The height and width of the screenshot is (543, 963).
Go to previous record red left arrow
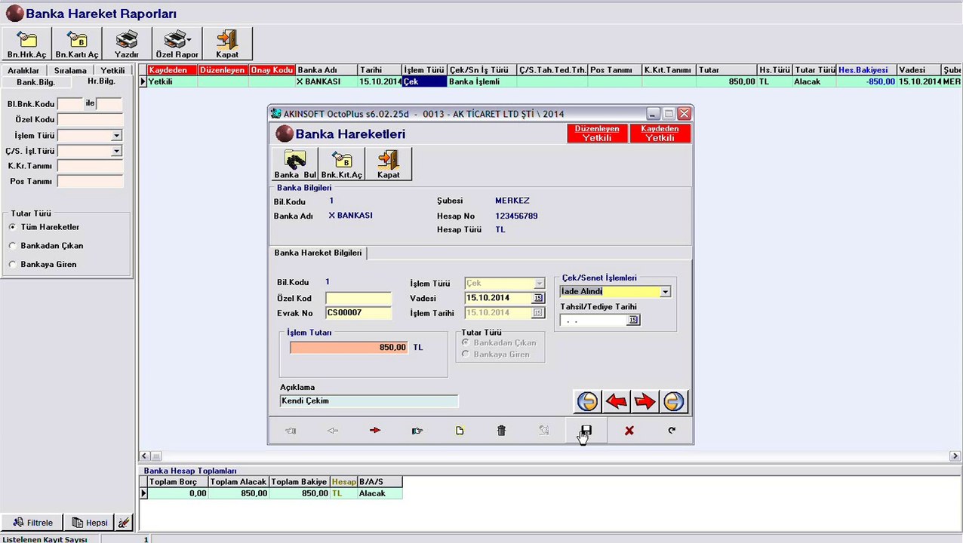[x=616, y=401]
